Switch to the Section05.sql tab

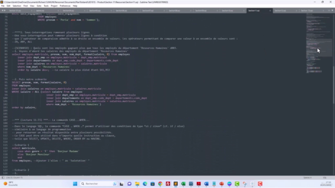[x=99, y=10]
